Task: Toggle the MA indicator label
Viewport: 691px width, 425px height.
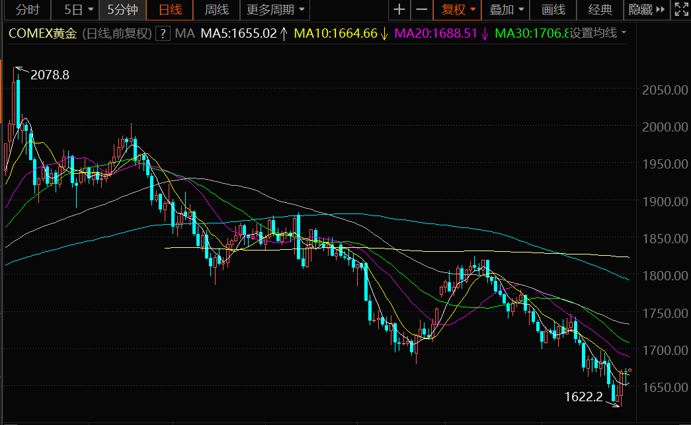Action: tap(185, 34)
